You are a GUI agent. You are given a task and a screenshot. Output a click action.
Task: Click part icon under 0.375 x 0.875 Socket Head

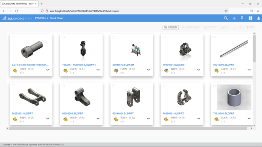[x=15, y=71]
